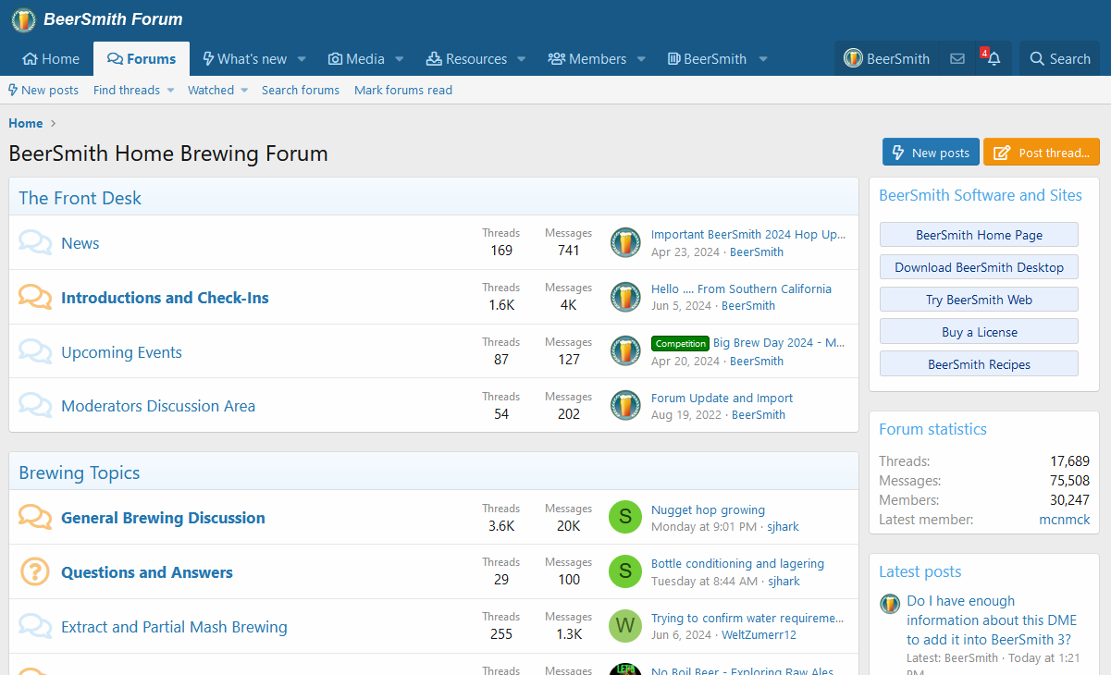This screenshot has width=1111, height=675.
Task: Open the inbox envelope icon
Action: [x=957, y=59]
